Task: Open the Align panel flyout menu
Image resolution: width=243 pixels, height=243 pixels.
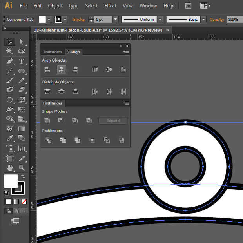Action: pos(126,52)
